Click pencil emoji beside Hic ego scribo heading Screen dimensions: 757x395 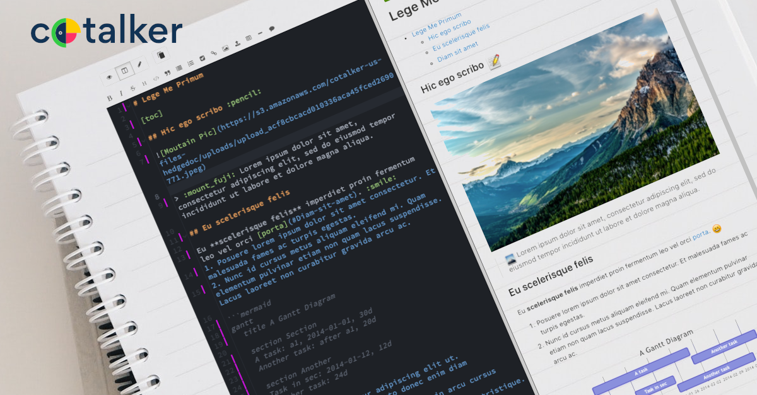point(495,61)
